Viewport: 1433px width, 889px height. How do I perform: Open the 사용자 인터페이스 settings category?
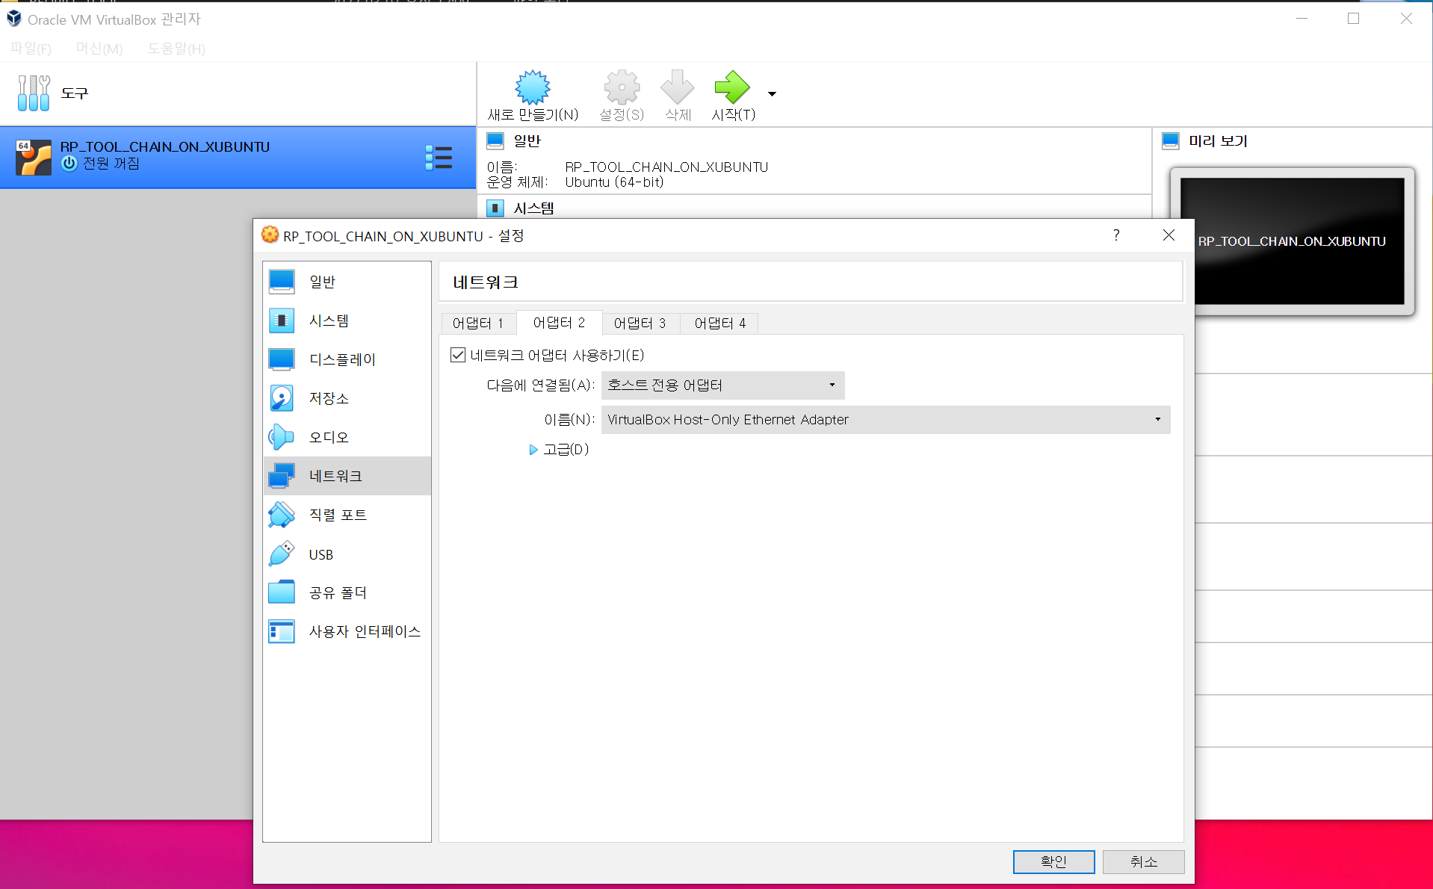click(347, 631)
